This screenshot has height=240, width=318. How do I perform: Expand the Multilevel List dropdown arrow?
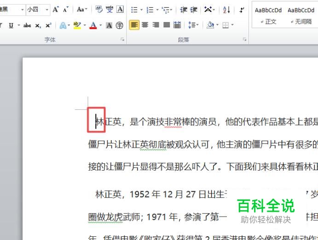(x=171, y=10)
